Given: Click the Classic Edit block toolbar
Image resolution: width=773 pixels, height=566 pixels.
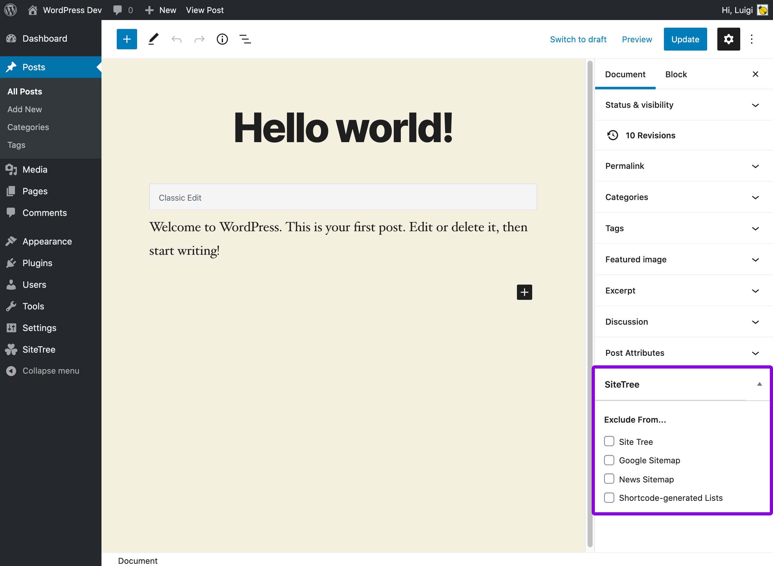Looking at the screenshot, I should tap(343, 197).
